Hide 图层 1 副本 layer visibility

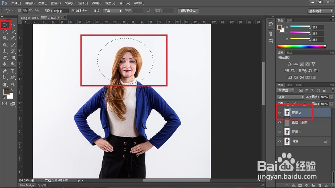pos(279,122)
